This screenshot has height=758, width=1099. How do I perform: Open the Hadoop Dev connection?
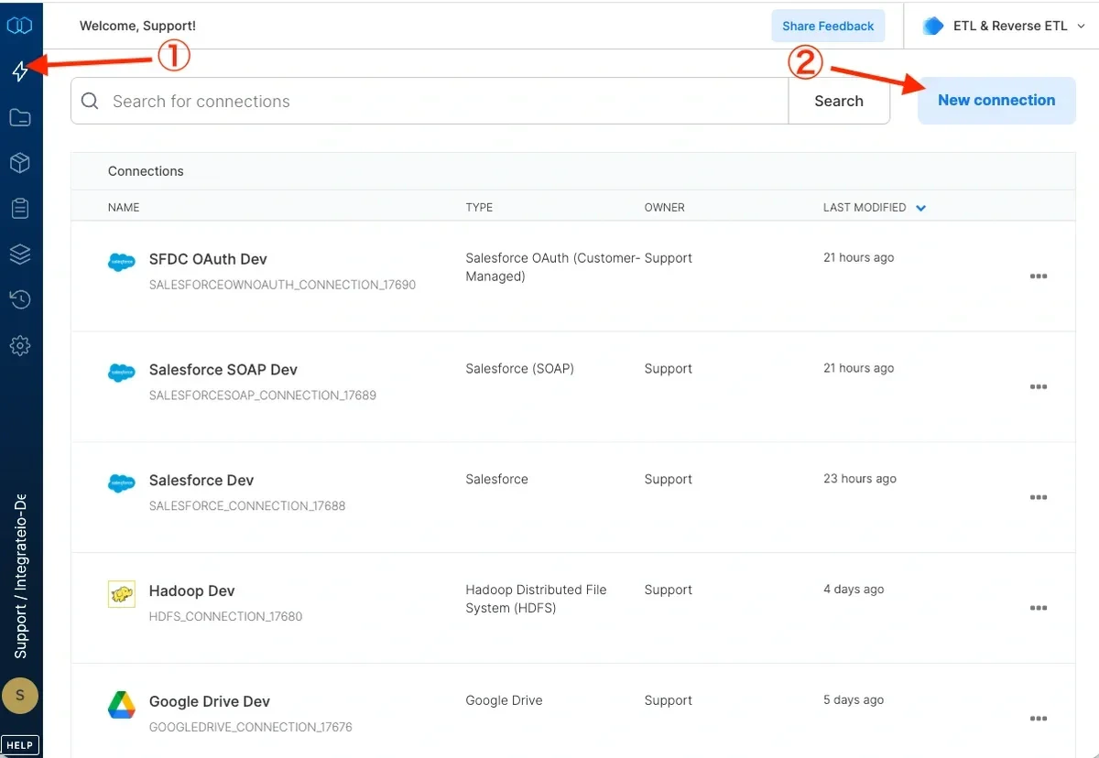192,591
